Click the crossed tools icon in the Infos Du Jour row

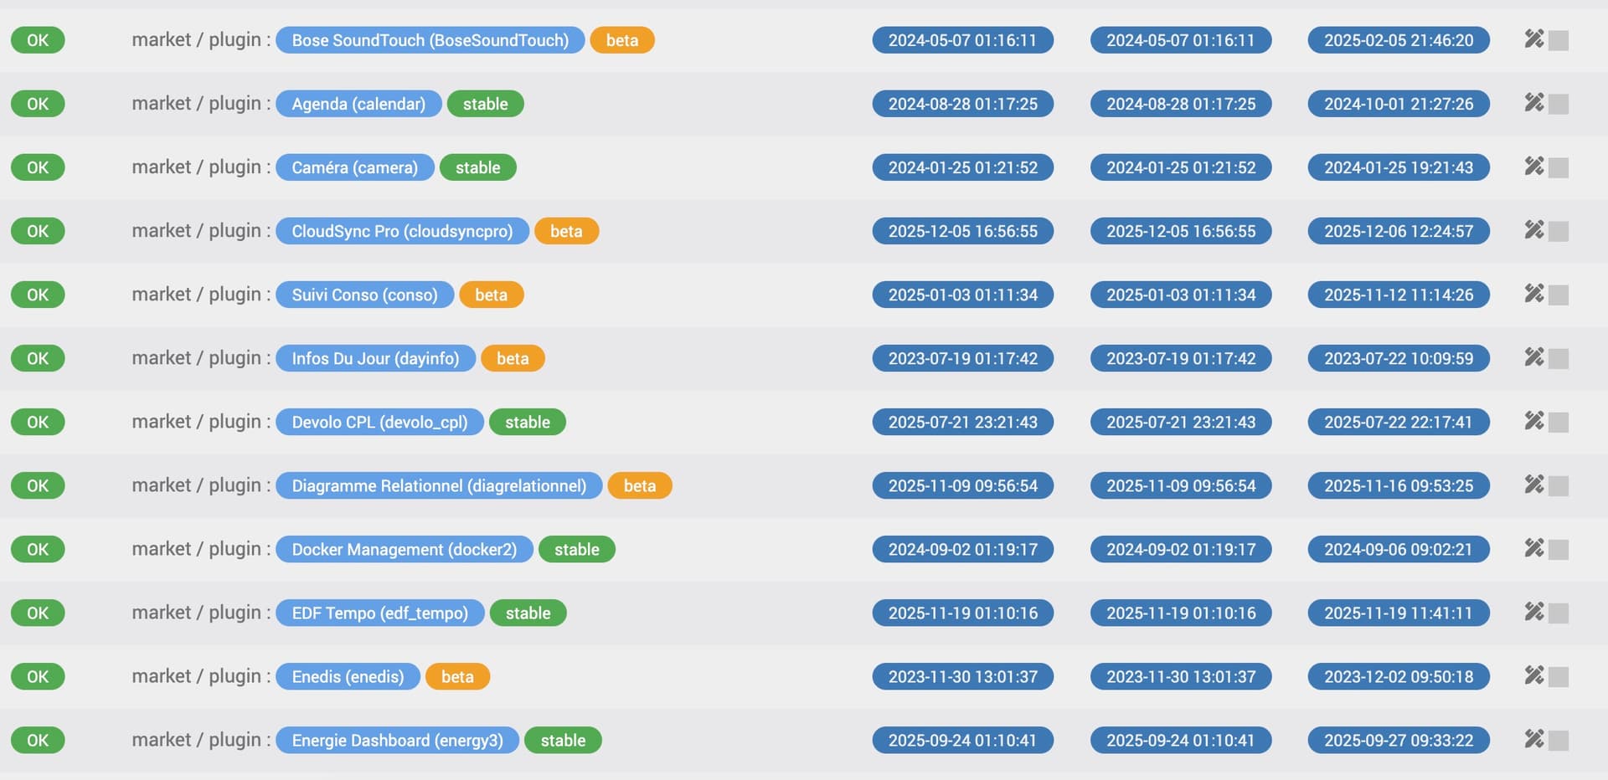tap(1533, 357)
